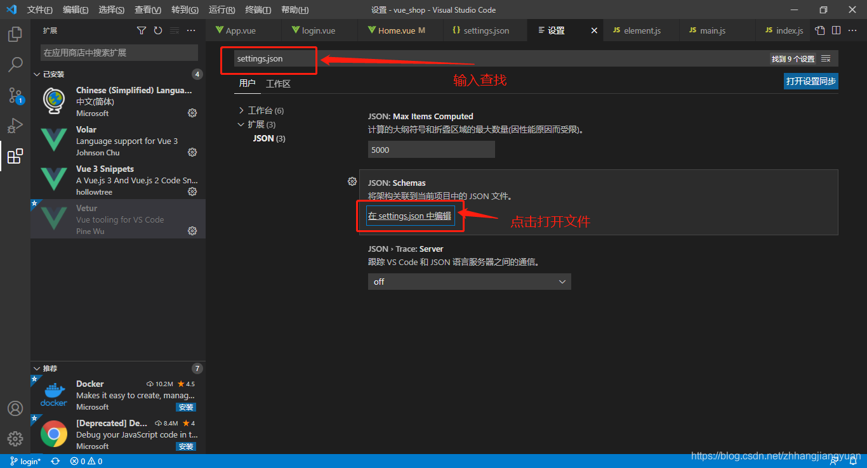
Task: Open the JSON Trace Server dropdown
Action: (x=470, y=282)
